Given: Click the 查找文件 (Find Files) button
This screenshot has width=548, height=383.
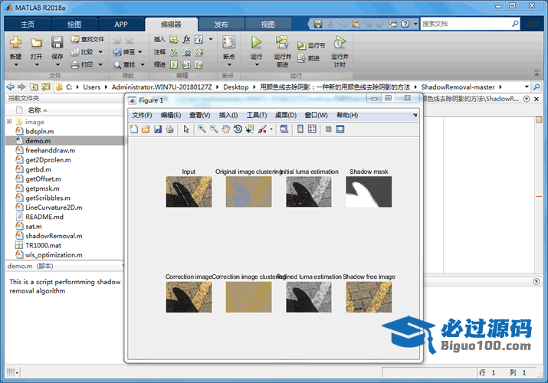Looking at the screenshot, I should pyautogui.click(x=87, y=39).
